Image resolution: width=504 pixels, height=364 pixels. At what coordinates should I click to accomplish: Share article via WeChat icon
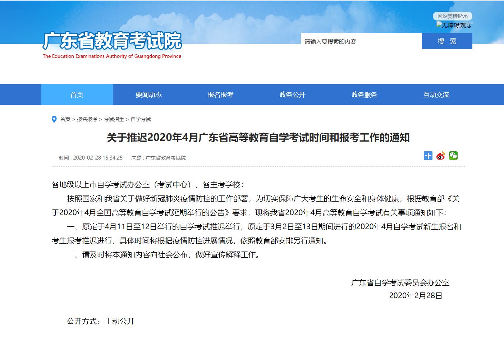tap(453, 156)
